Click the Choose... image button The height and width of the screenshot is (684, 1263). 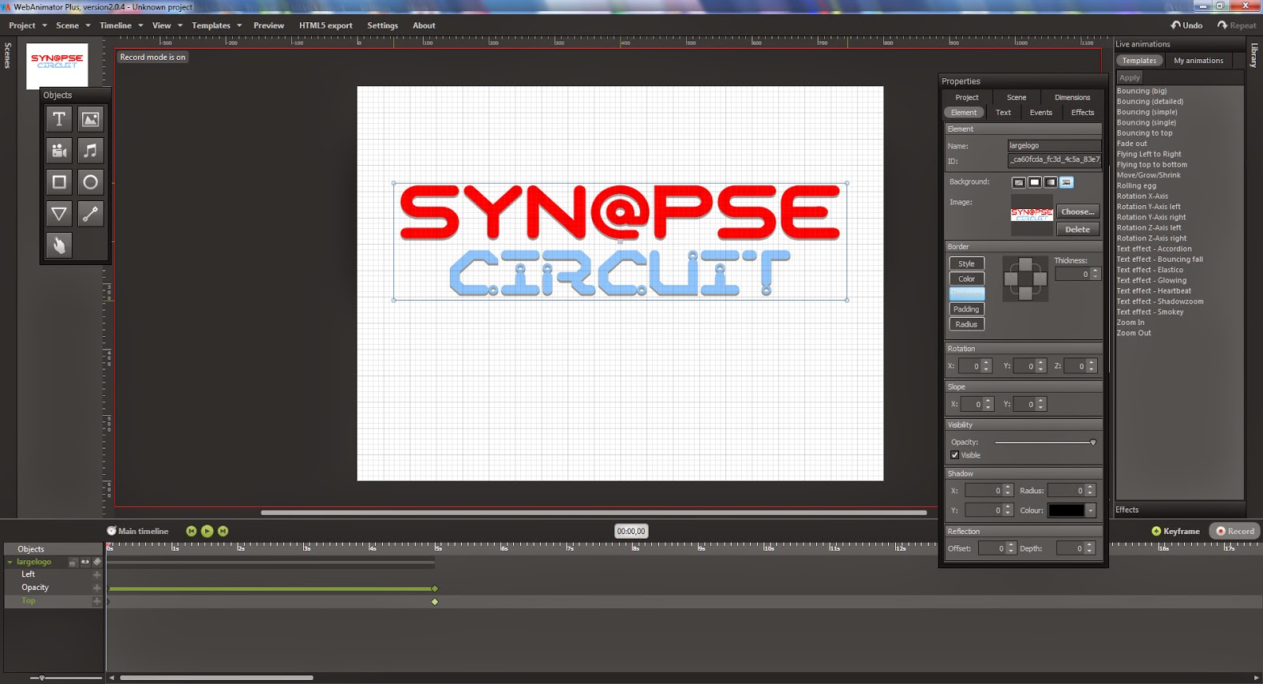tap(1077, 211)
